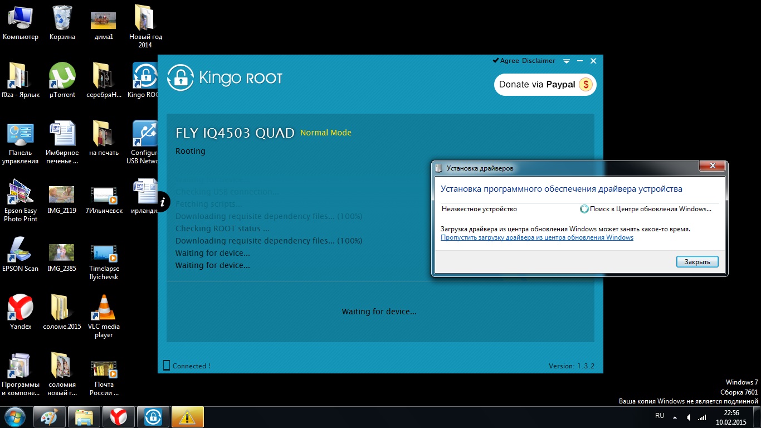This screenshot has width=761, height=428.
Task: Click the Kingo ROOT lock logo
Action: point(180,77)
